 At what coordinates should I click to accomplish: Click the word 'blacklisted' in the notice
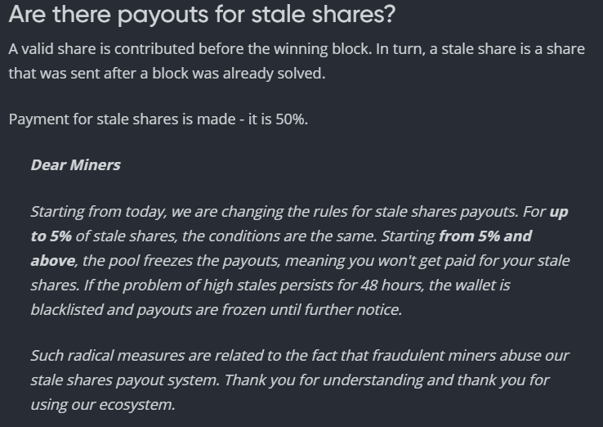[67, 309]
